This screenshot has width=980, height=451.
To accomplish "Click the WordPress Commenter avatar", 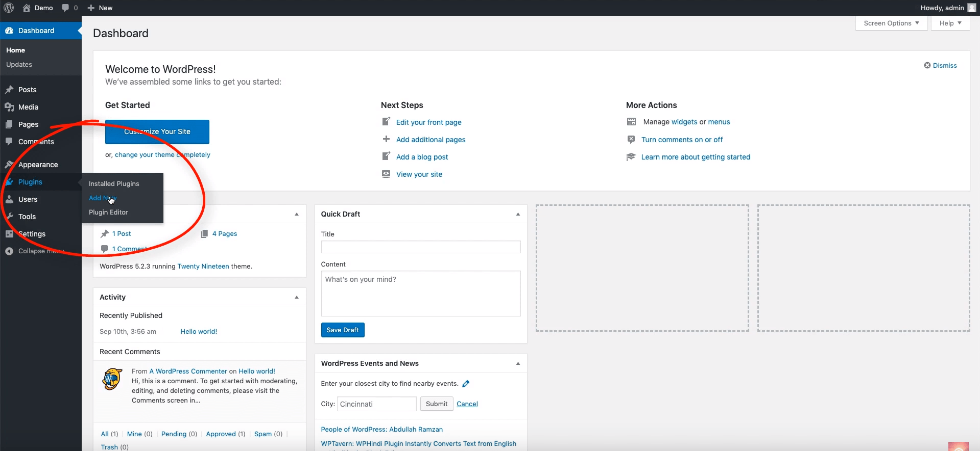I will (x=112, y=379).
